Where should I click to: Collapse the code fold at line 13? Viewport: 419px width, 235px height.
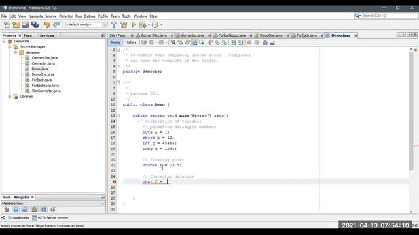coord(118,116)
